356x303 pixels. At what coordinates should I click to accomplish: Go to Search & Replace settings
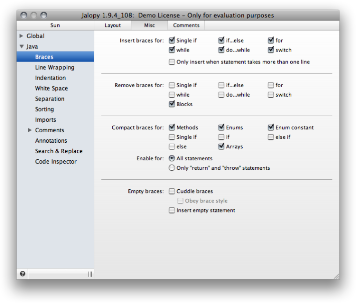(59, 151)
